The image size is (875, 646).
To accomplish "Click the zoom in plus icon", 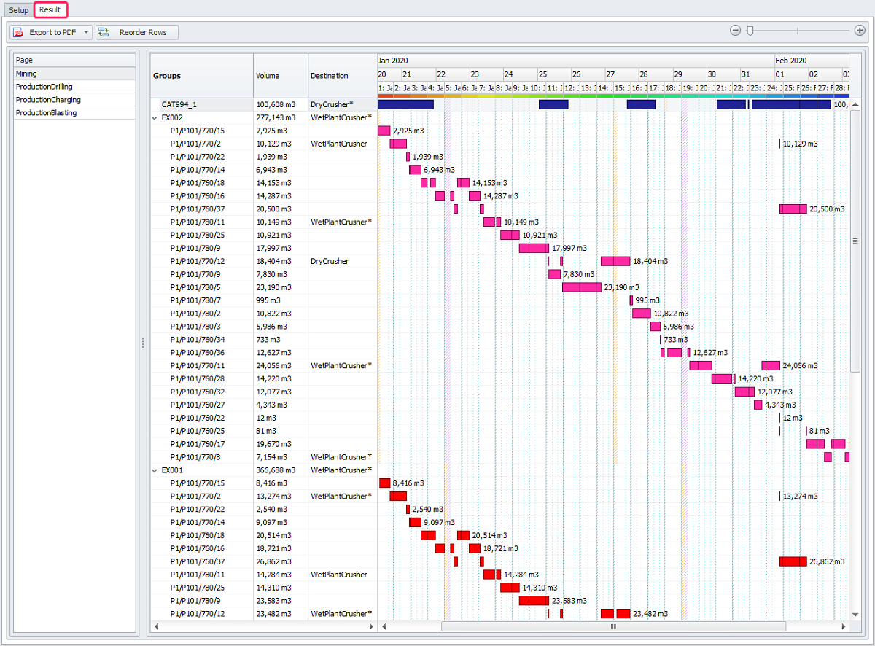I will tap(860, 31).
